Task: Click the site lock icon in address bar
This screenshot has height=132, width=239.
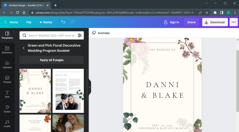Action: click(32, 13)
